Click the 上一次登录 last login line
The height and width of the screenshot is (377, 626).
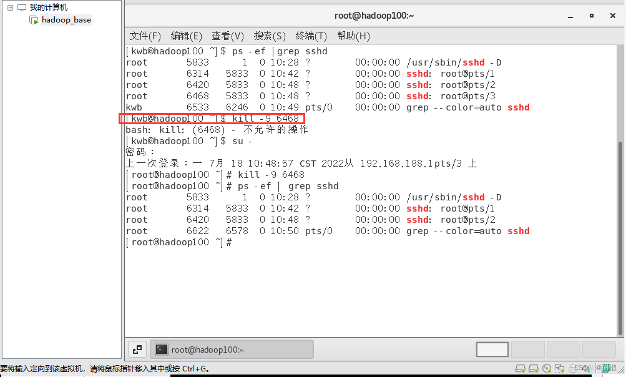tap(301, 164)
